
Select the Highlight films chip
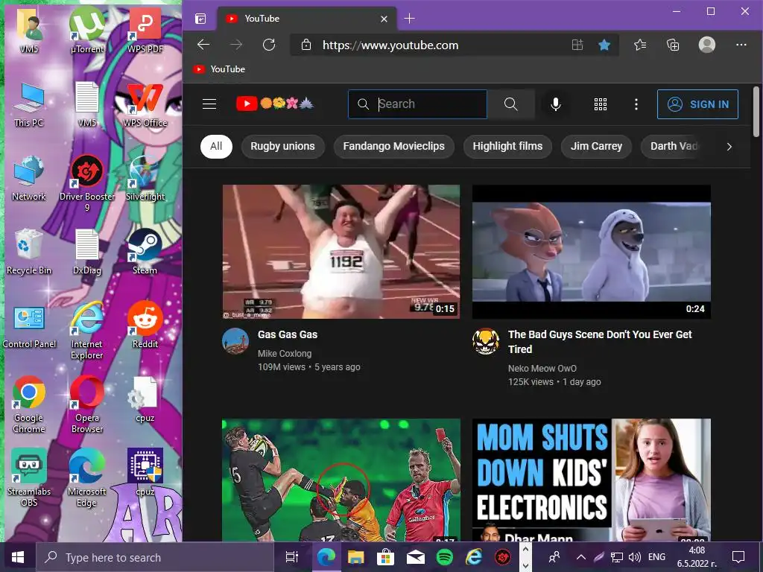click(507, 146)
